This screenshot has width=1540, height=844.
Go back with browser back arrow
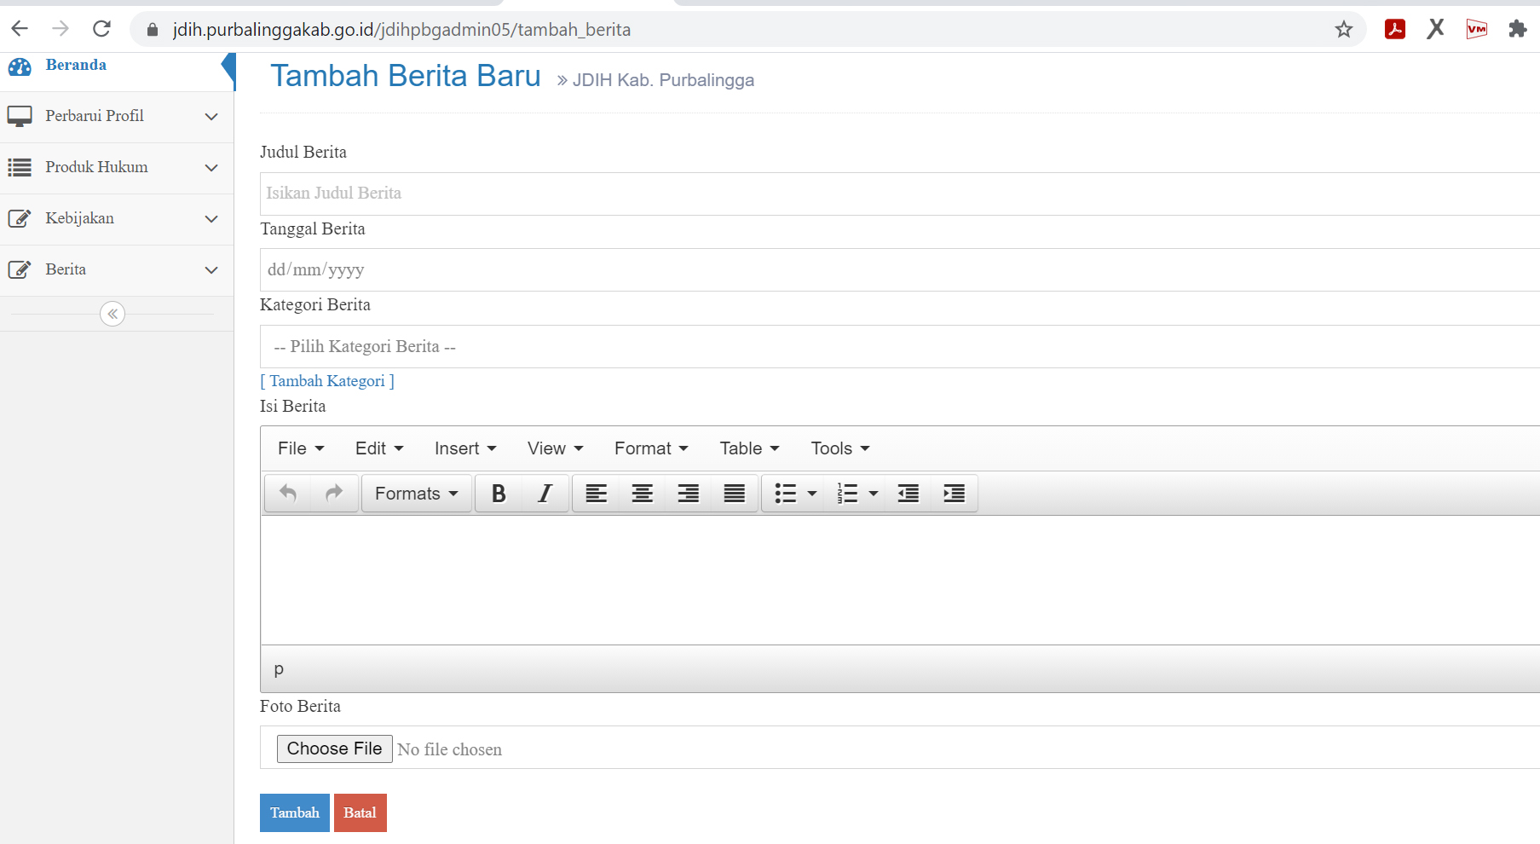20,29
